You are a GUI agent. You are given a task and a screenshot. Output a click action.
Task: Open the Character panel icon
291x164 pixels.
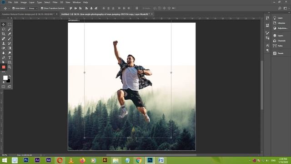coord(267,46)
